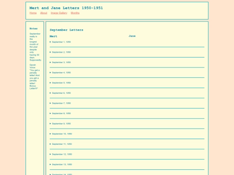Click the Mert column heading

coord(53,36)
